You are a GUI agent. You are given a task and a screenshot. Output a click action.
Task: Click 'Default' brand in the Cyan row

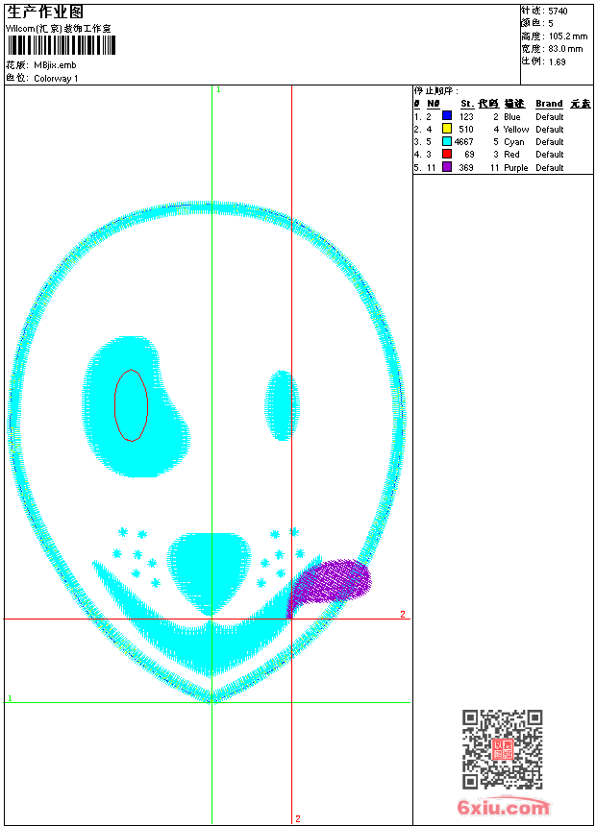click(x=550, y=142)
